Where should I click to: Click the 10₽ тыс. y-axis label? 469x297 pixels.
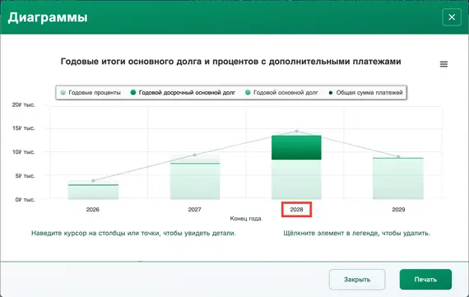point(24,152)
